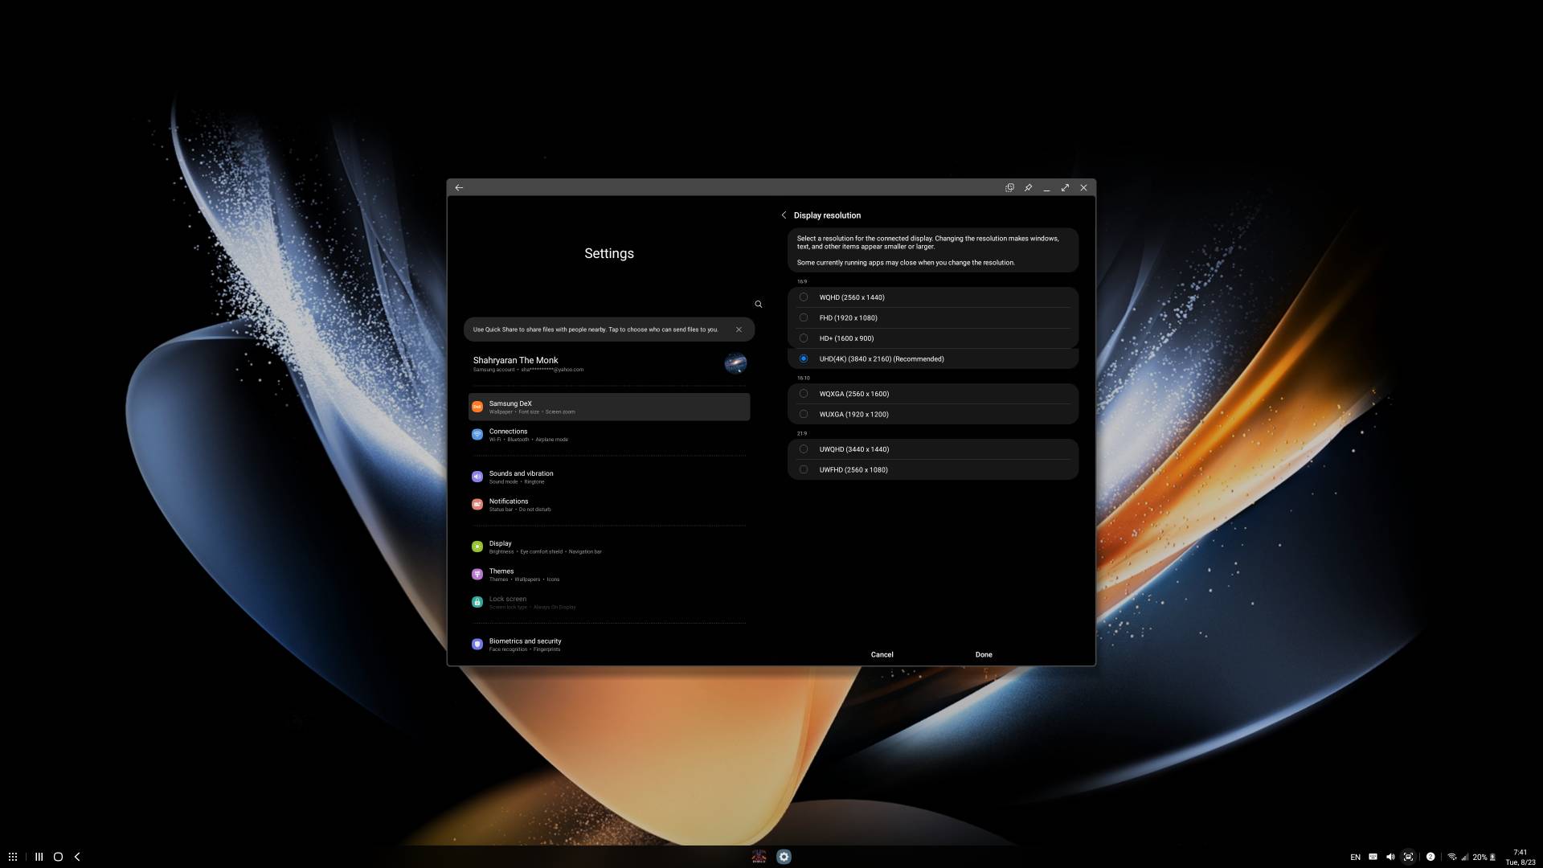
Task: Open the game app icon in taskbar
Action: (x=759, y=857)
